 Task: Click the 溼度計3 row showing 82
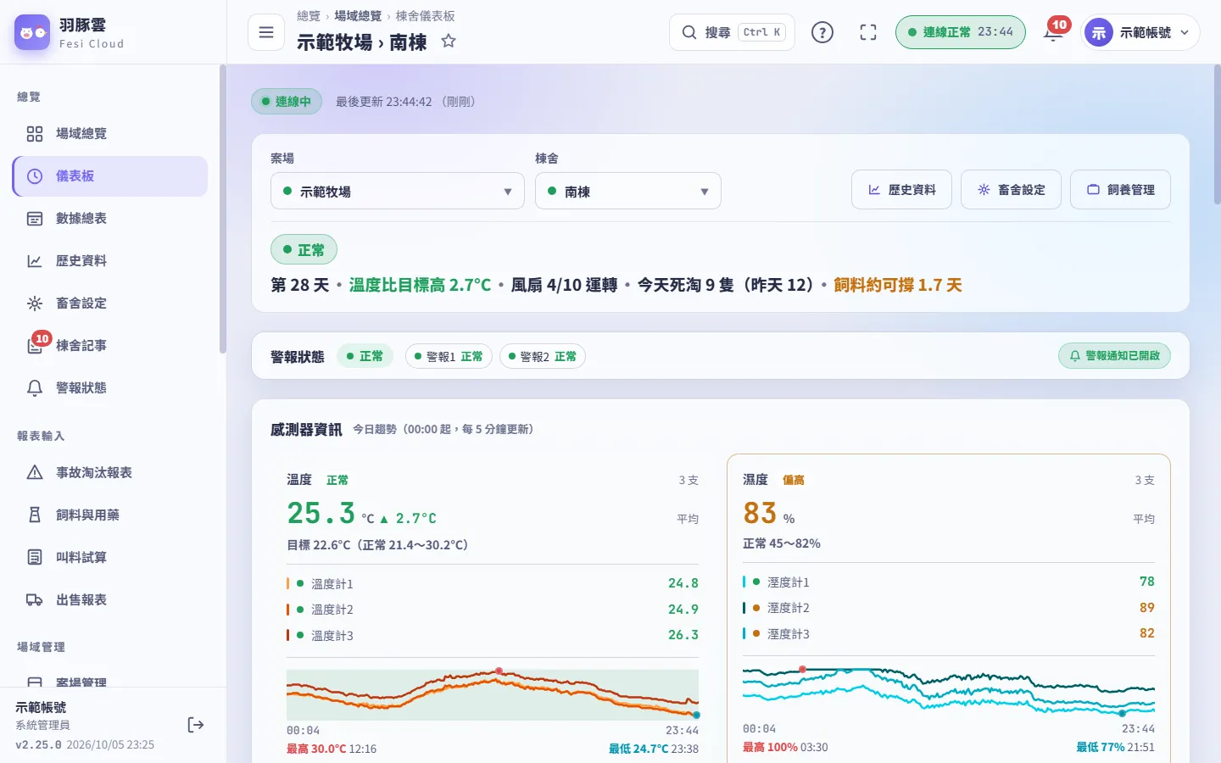click(x=949, y=633)
